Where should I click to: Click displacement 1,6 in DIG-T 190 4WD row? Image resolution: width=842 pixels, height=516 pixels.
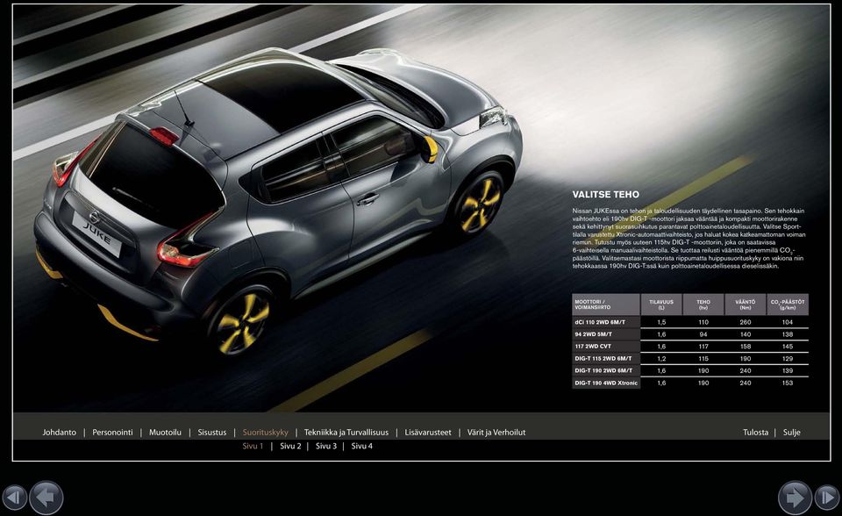pos(661,383)
